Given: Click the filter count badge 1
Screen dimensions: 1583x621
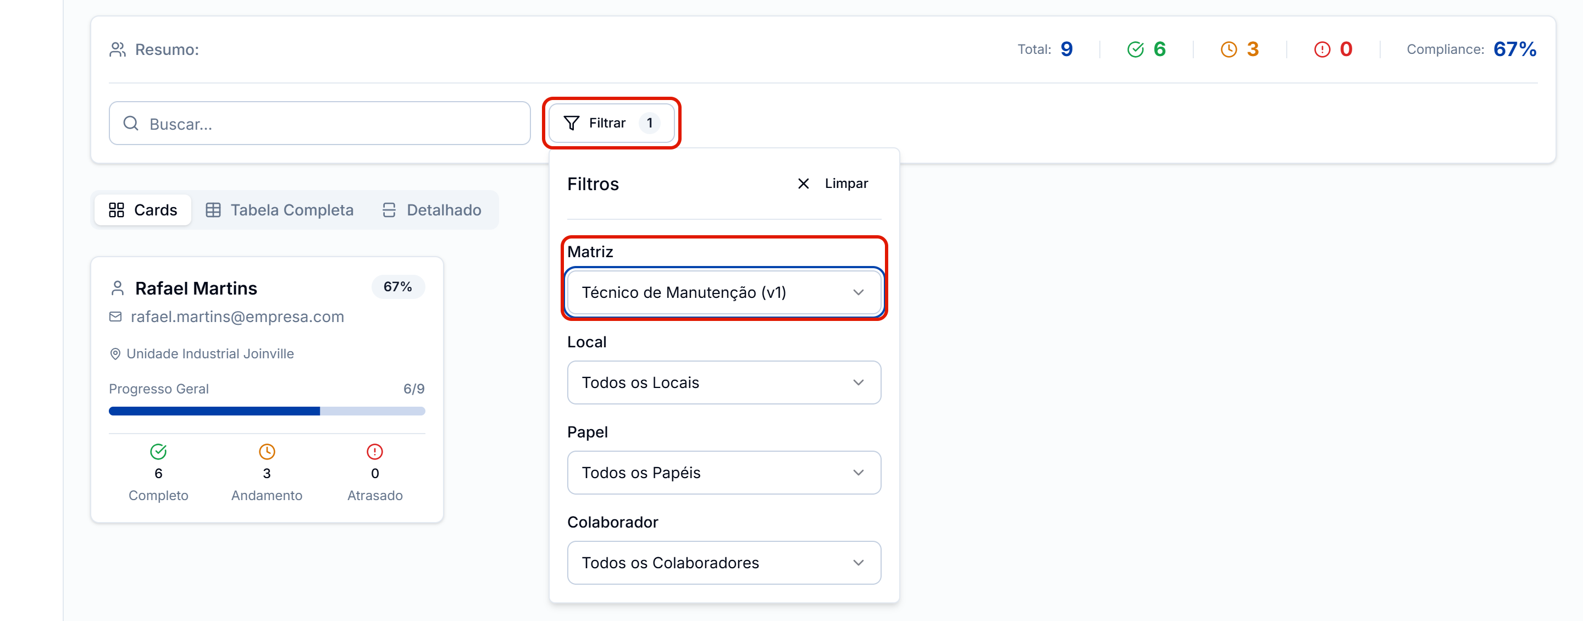Looking at the screenshot, I should 650,124.
